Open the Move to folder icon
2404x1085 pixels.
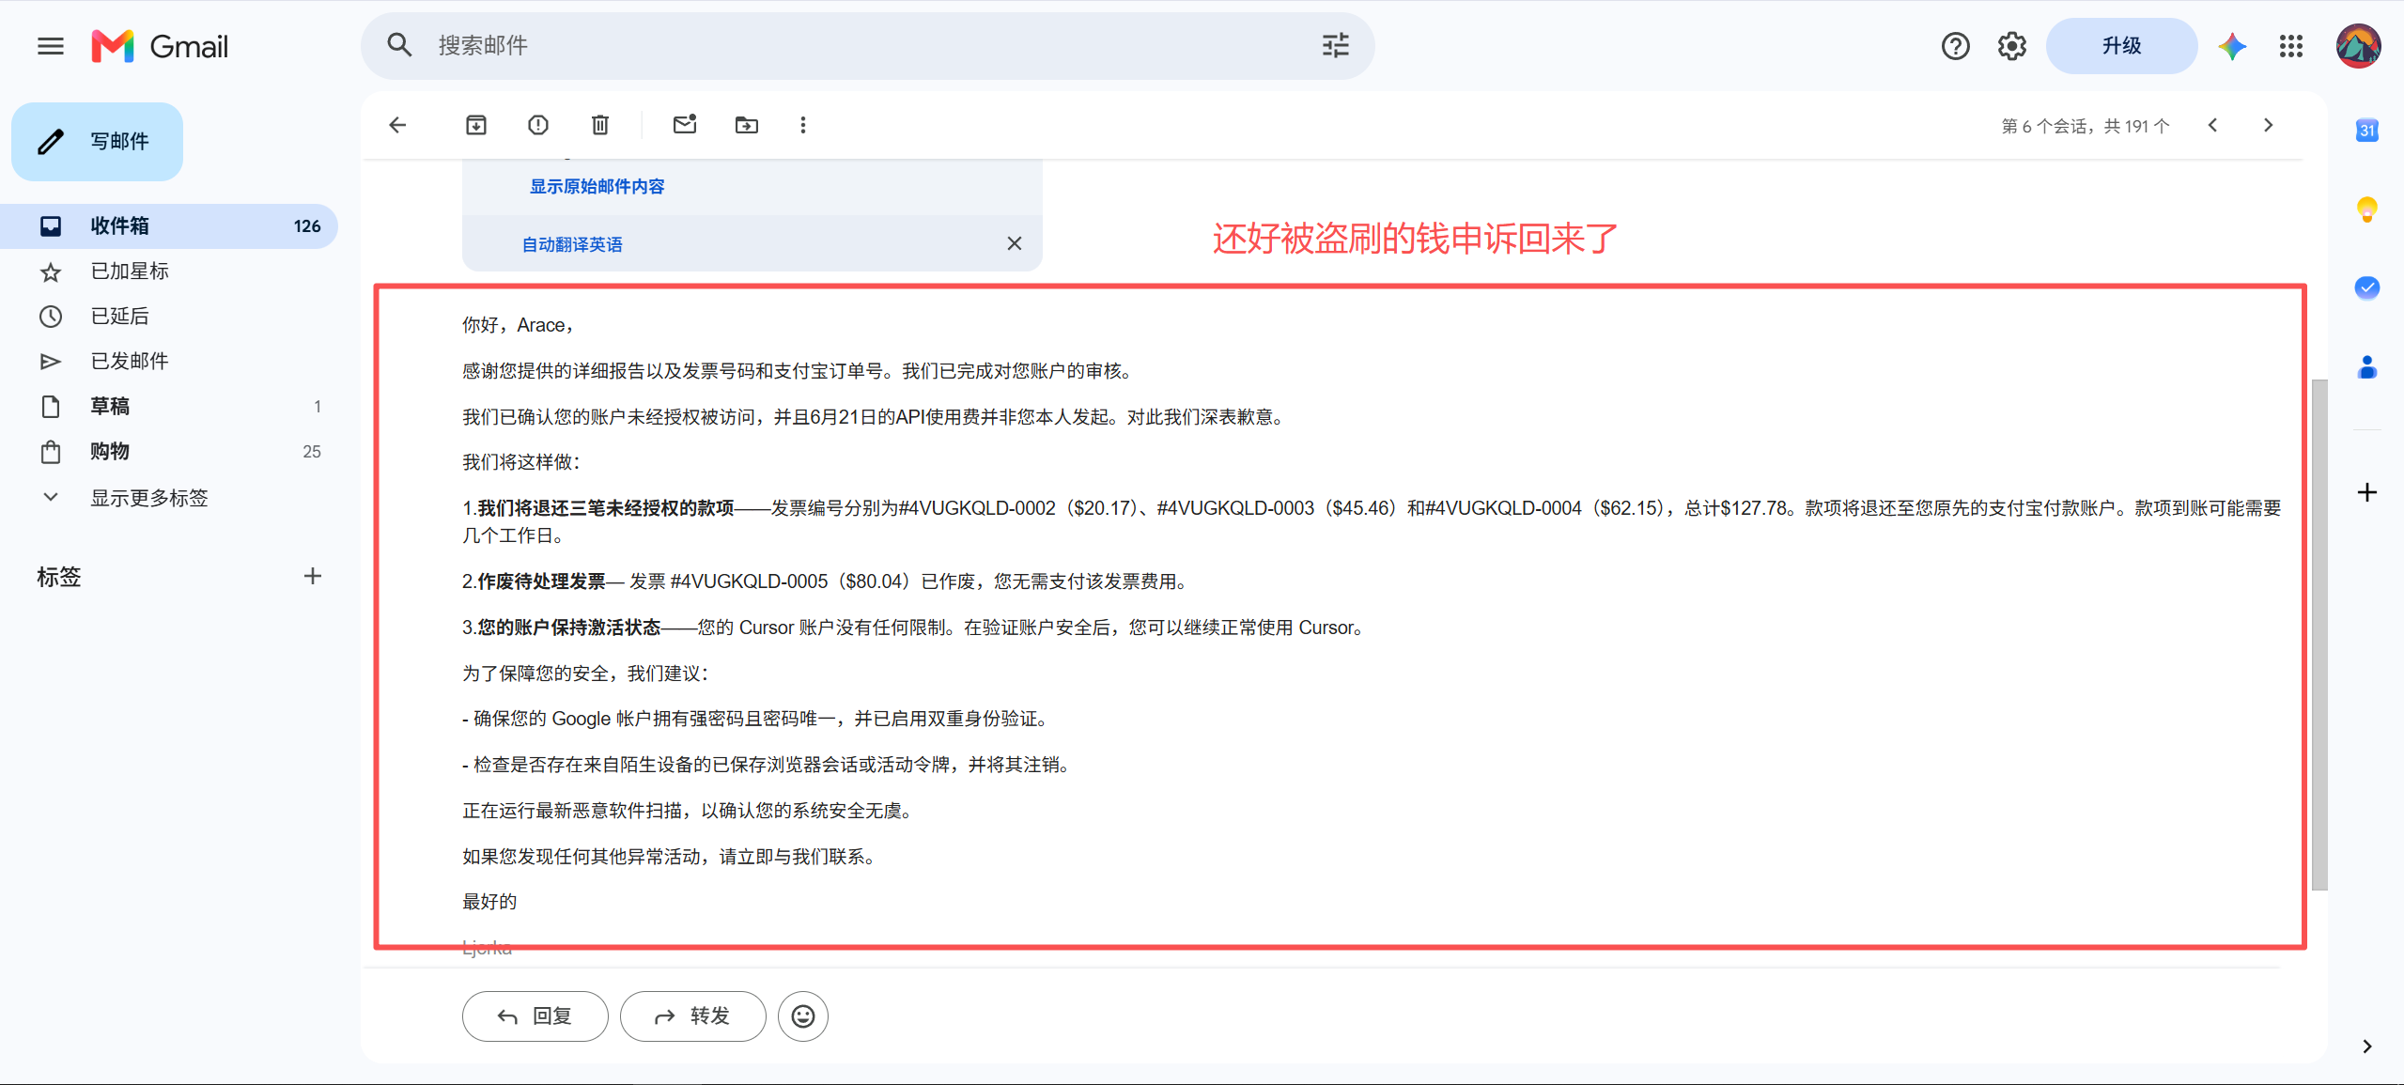pyautogui.click(x=747, y=125)
